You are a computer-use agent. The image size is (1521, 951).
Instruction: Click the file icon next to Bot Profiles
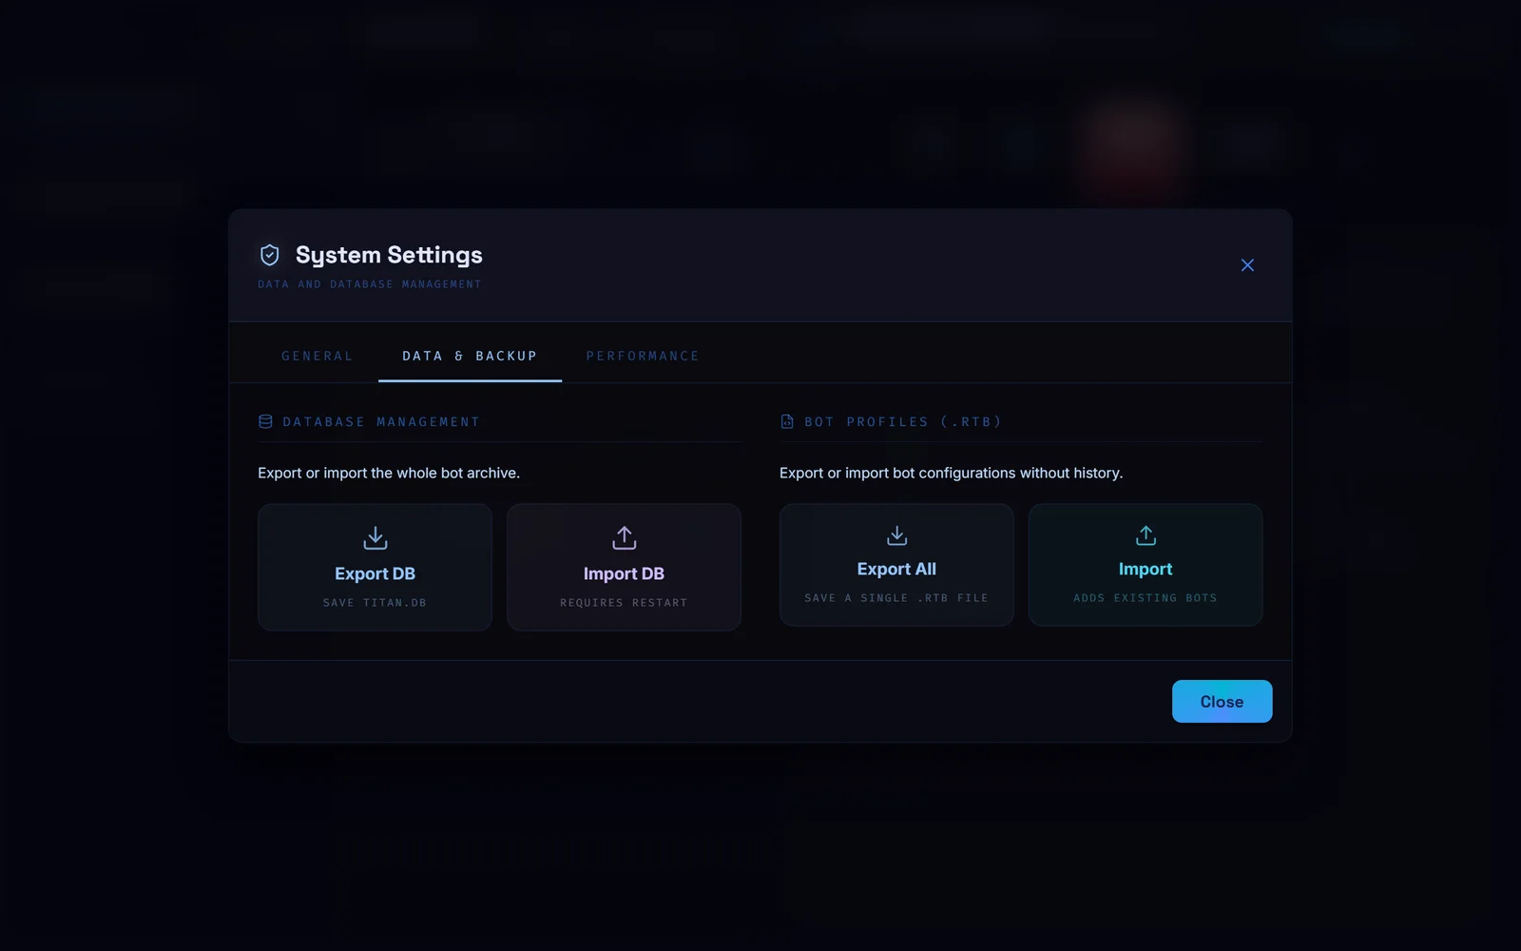[x=787, y=421]
